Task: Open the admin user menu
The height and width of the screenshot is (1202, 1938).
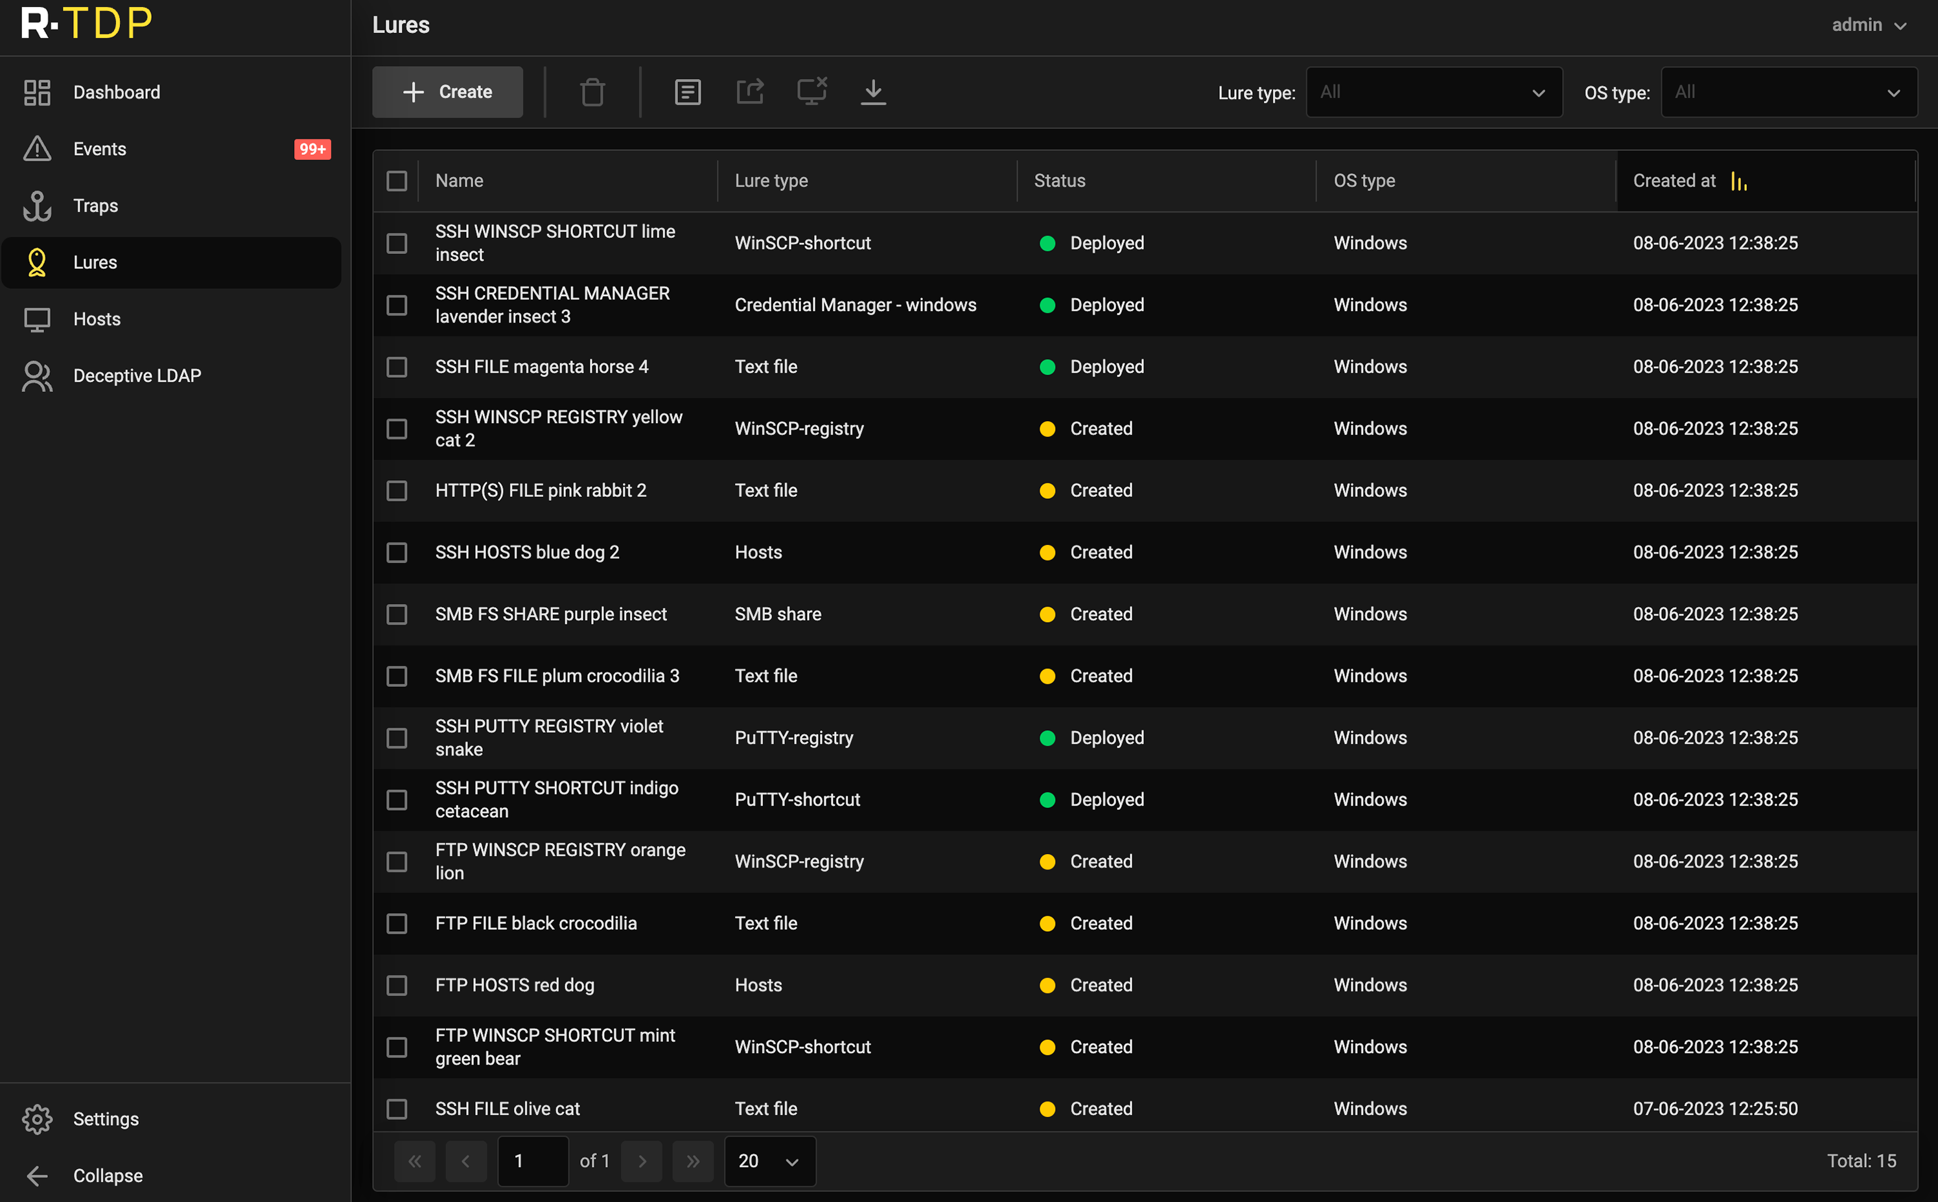Action: point(1867,25)
